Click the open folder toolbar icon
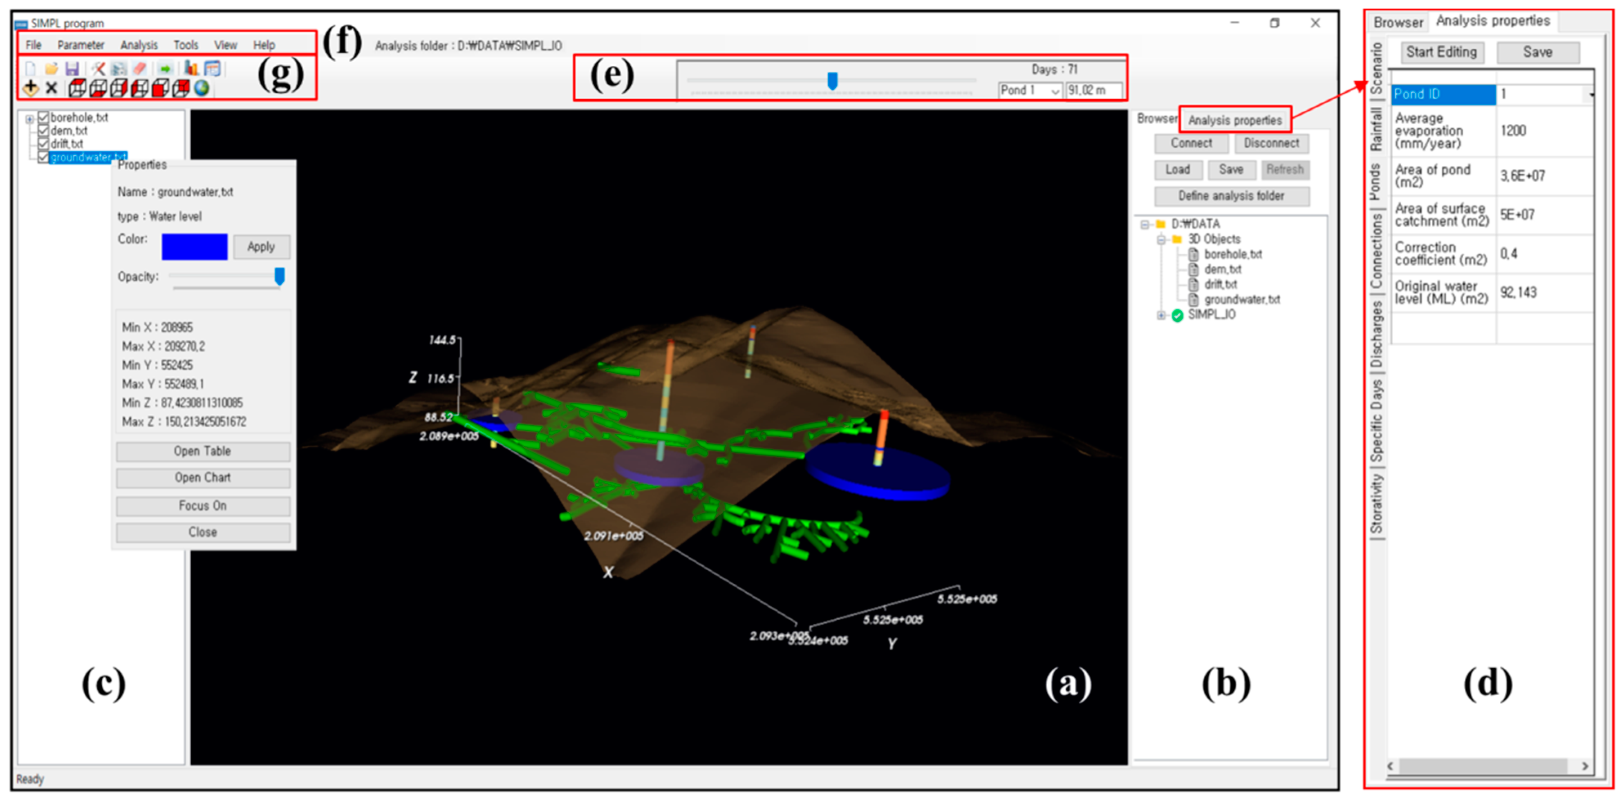Image resolution: width=1622 pixels, height=799 pixels. pyautogui.click(x=52, y=69)
